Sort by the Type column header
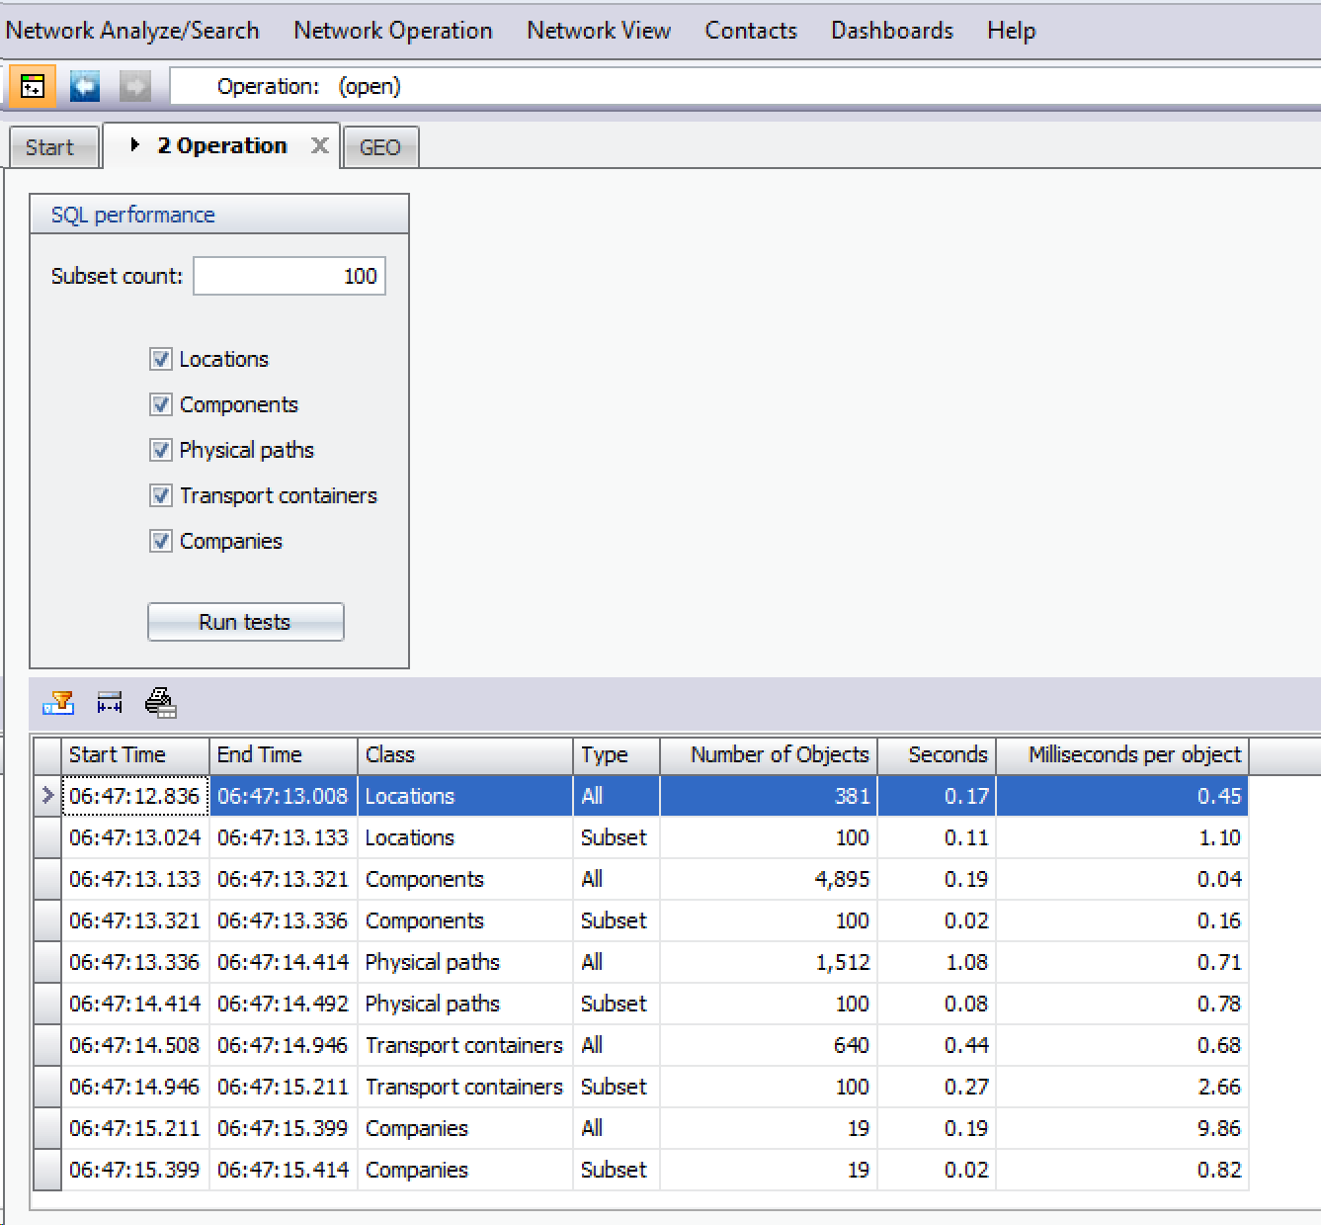The width and height of the screenshot is (1321, 1225). (617, 755)
